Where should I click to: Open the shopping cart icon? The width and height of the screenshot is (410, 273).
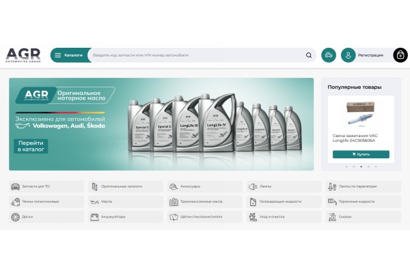pos(400,55)
